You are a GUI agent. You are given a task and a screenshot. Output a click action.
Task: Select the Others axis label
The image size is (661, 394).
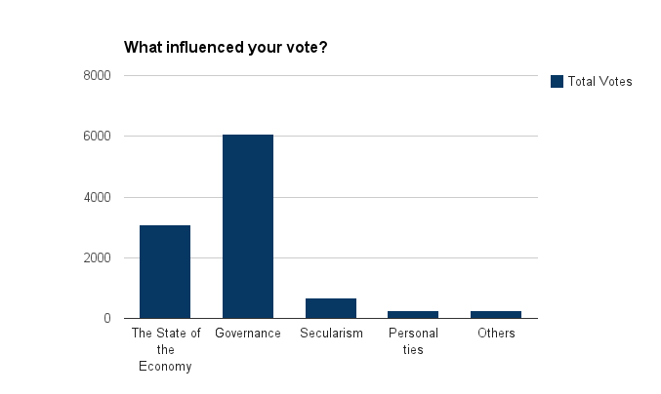click(496, 333)
